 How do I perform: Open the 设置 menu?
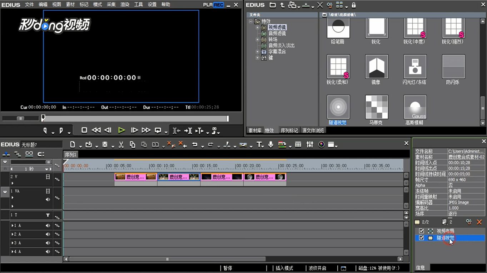click(x=152, y=5)
